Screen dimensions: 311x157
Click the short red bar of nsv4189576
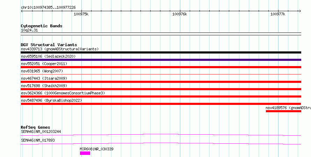[x=283, y=111]
